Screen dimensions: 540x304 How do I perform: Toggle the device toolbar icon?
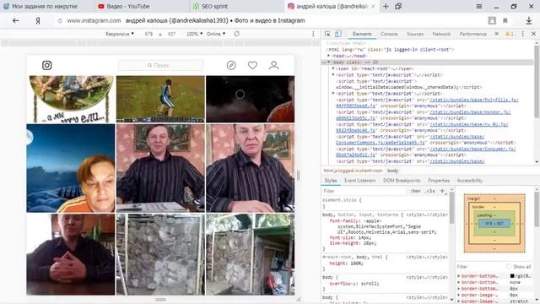coord(338,34)
